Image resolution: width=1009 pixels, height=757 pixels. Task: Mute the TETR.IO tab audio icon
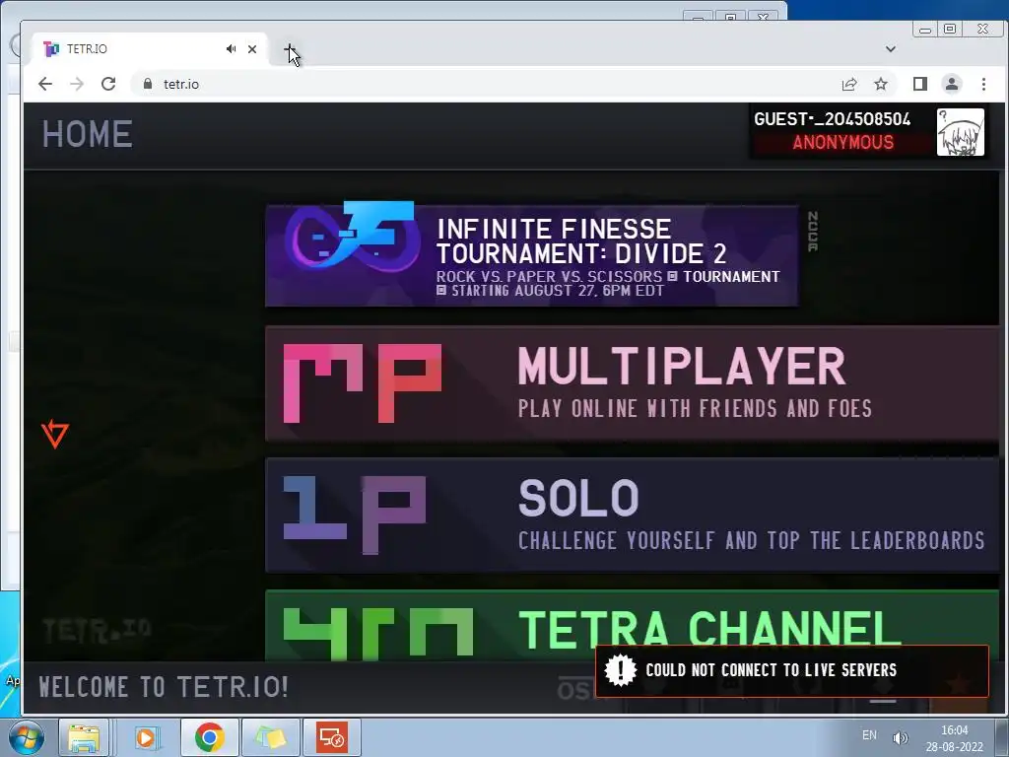231,49
